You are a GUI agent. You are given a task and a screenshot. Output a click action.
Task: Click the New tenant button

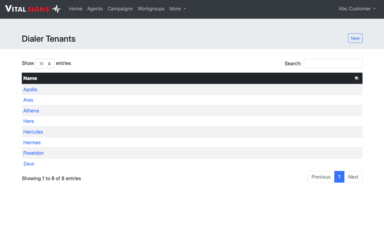point(355,38)
